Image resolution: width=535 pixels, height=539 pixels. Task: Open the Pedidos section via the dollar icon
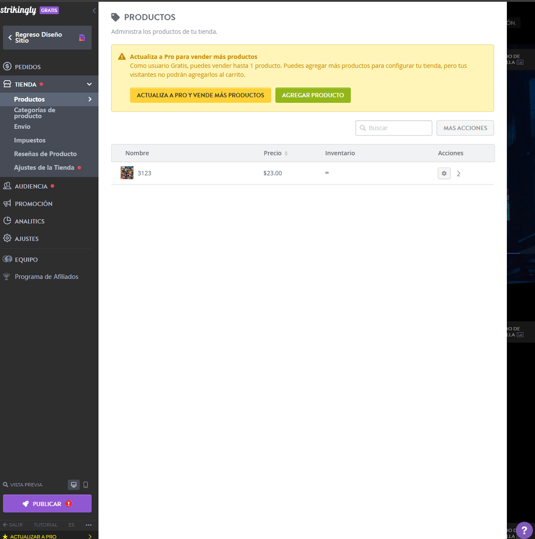(7, 66)
